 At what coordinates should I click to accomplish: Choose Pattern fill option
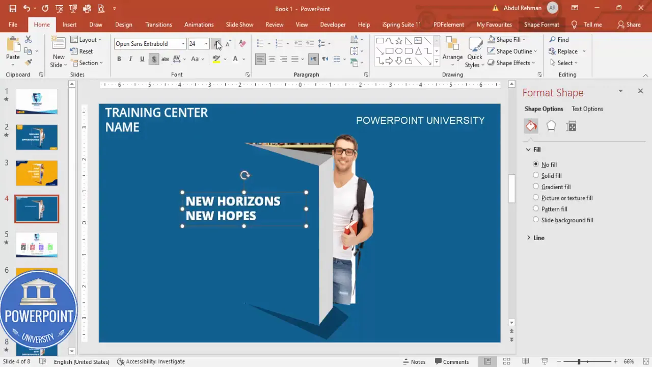point(550,209)
